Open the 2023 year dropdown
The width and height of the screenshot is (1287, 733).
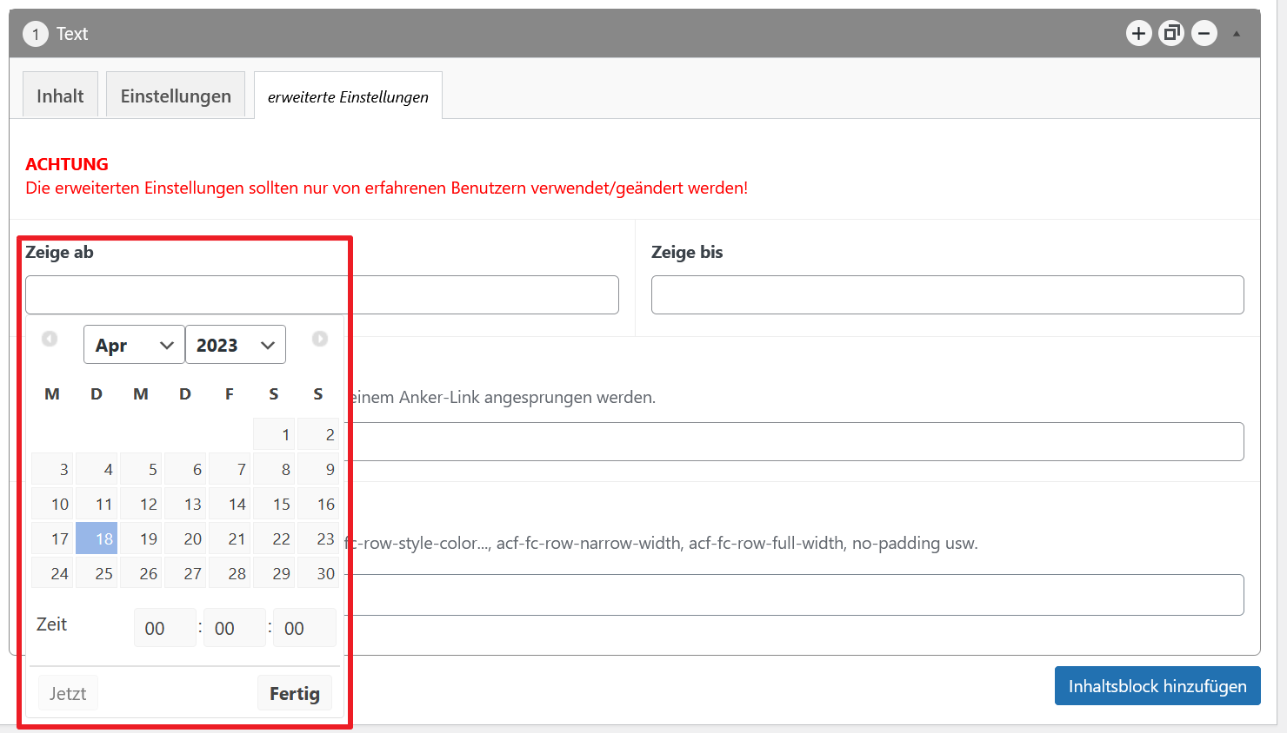click(x=235, y=345)
